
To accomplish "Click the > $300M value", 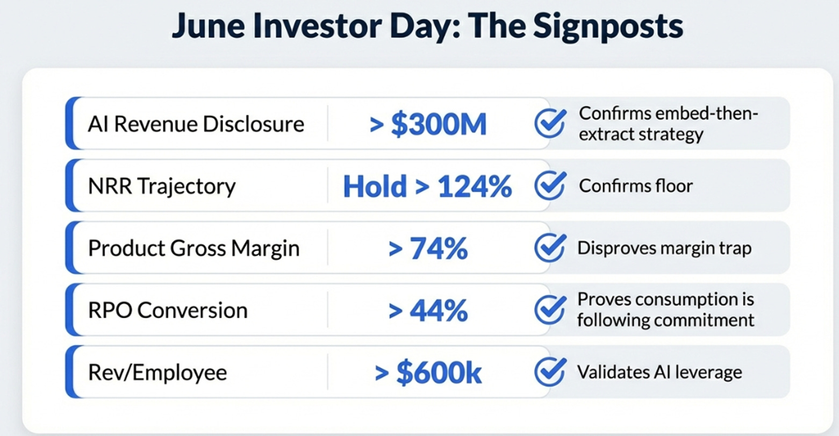I will (428, 124).
